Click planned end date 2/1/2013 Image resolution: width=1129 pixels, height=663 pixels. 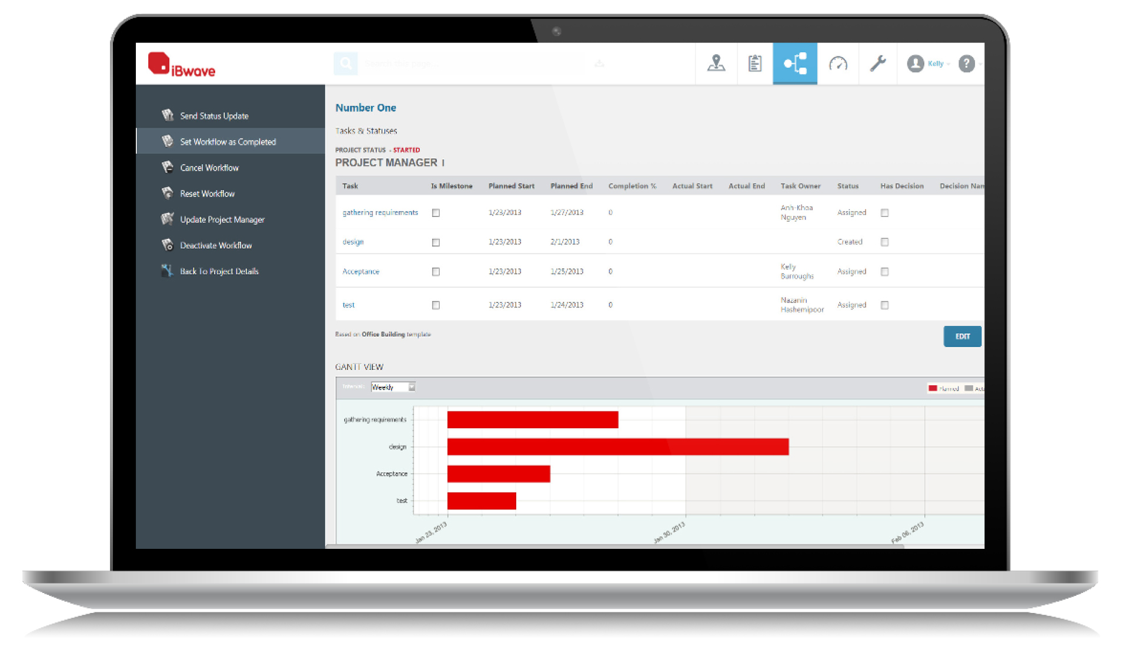564,242
